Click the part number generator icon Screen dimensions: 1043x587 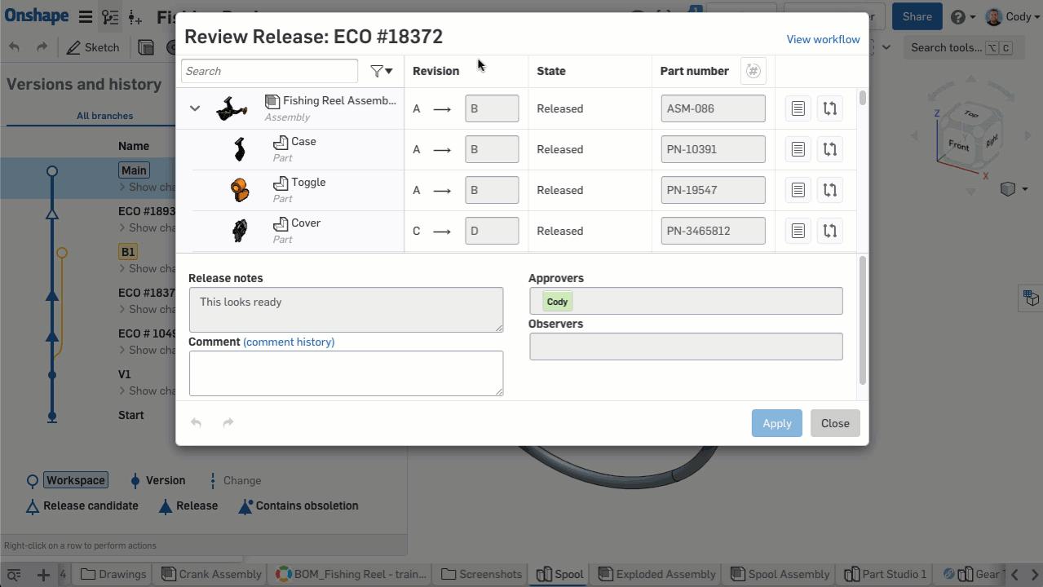tap(753, 71)
